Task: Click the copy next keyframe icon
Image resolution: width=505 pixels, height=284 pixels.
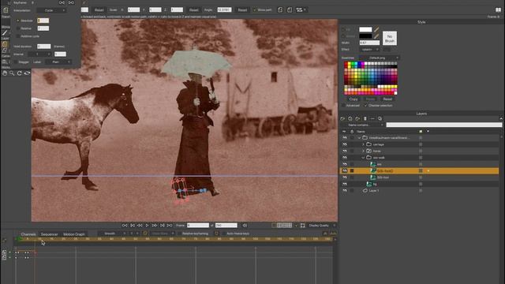Action: tap(71, 2)
